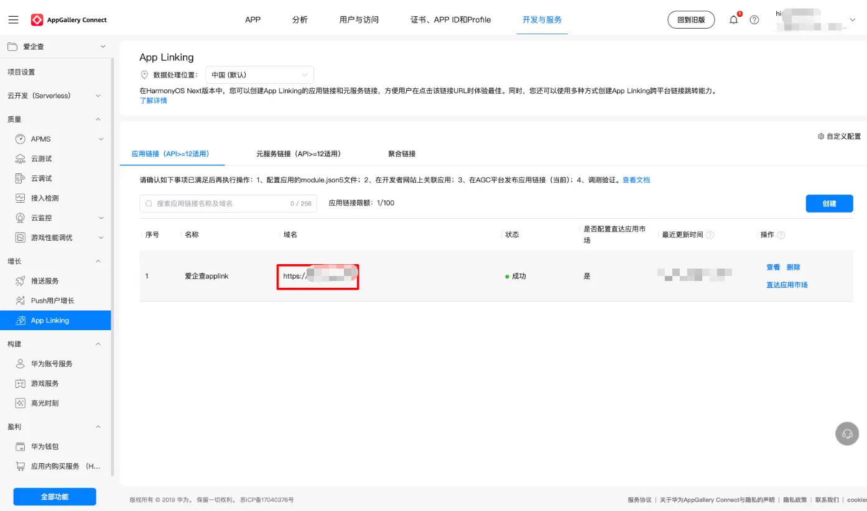Click the 华为钱包 sidebar icon
This screenshot has height=511, width=867.
point(21,446)
